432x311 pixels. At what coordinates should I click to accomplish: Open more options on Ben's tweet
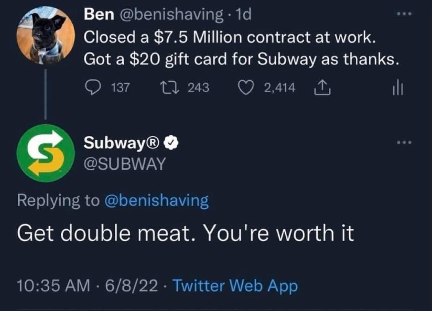[x=404, y=13]
